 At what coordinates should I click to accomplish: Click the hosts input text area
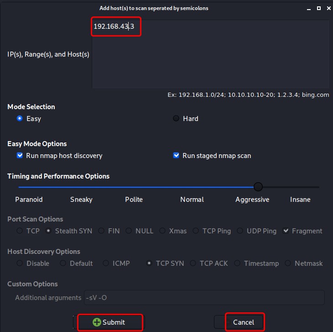pos(210,54)
